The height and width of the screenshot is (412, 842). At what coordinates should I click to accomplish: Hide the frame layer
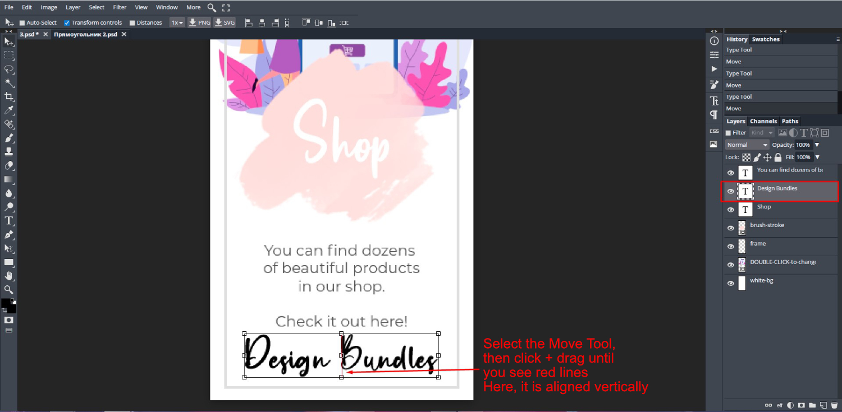tap(731, 247)
